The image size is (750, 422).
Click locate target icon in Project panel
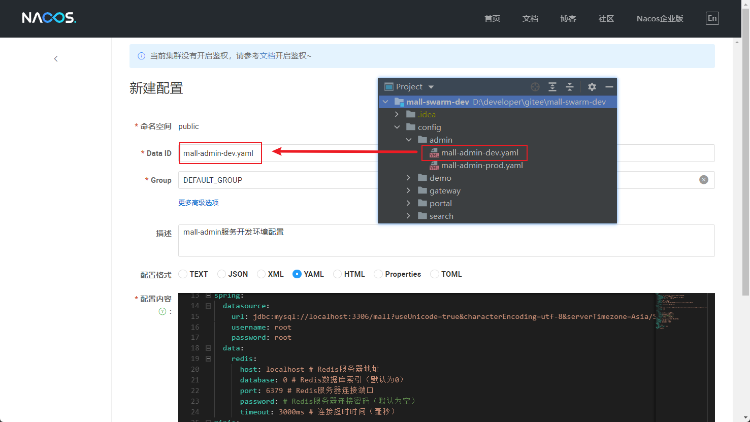[535, 87]
